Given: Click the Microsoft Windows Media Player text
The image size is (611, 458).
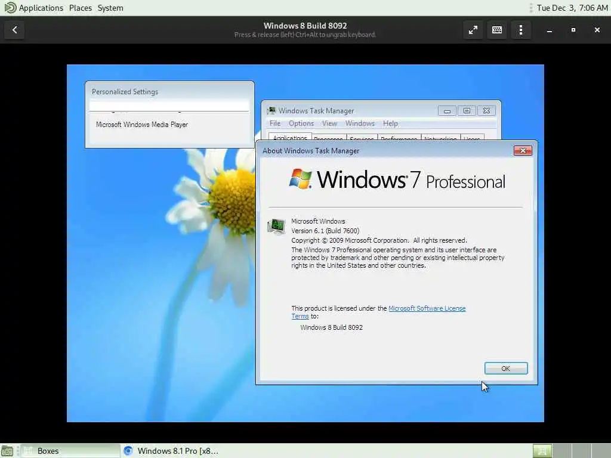Looking at the screenshot, I should coord(142,125).
